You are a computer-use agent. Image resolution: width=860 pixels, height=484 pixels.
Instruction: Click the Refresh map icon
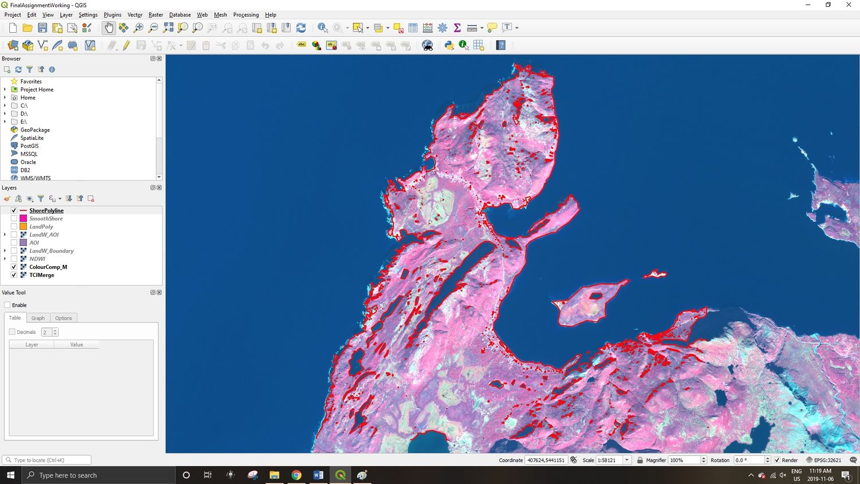[300, 27]
